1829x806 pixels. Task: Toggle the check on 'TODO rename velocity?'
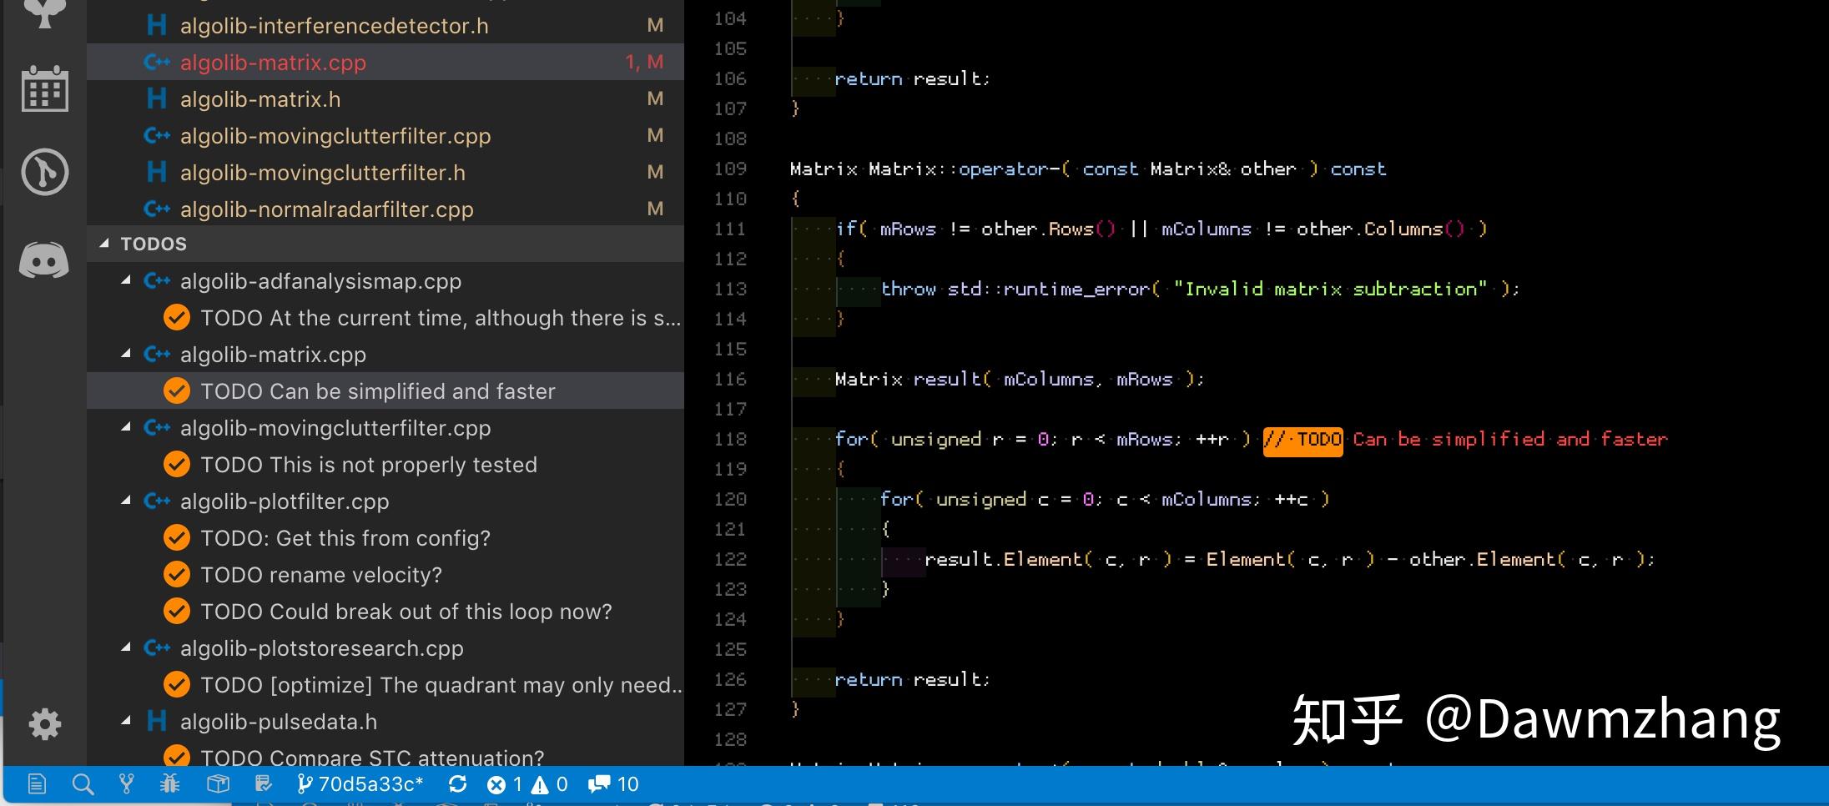(176, 574)
